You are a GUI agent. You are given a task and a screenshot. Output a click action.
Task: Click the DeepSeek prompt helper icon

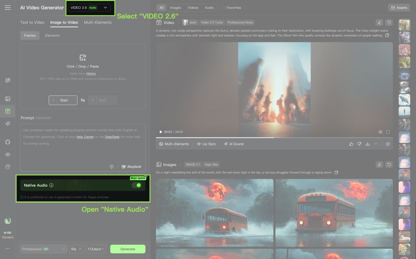(131, 166)
